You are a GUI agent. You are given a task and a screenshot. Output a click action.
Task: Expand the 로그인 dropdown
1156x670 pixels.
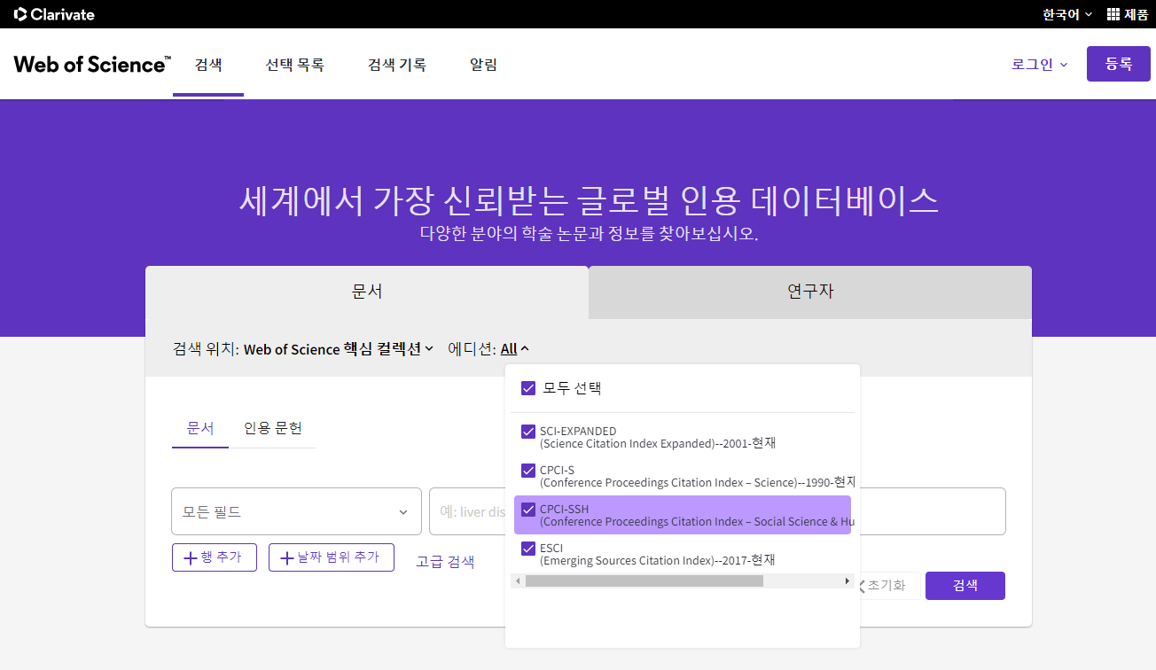pyautogui.click(x=1040, y=64)
